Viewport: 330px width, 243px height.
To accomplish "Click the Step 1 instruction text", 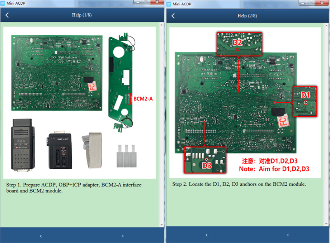I will click(74, 188).
